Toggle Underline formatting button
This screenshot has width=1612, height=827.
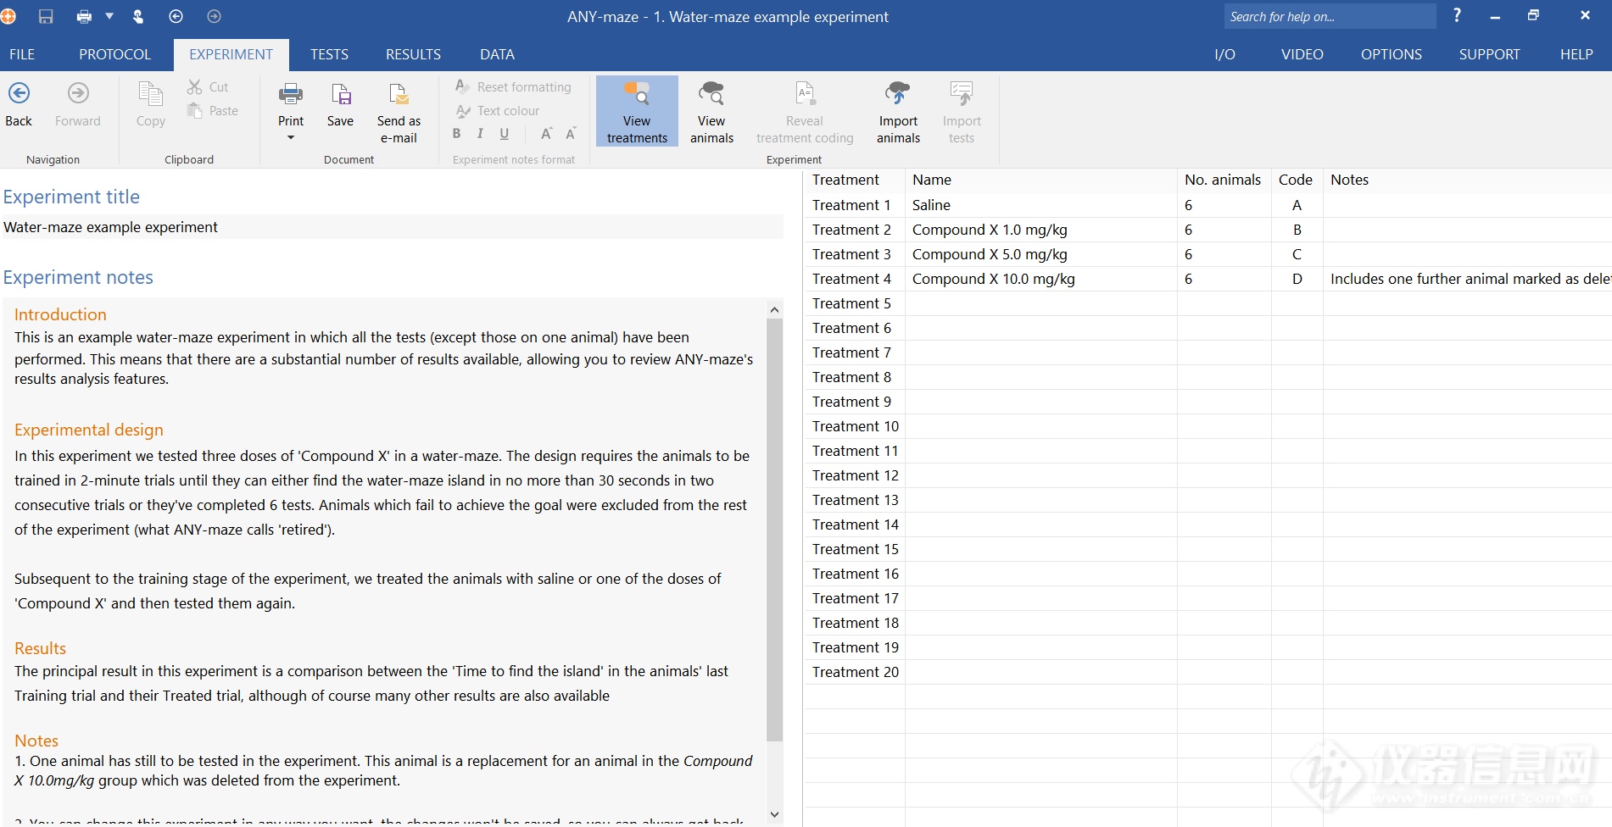pyautogui.click(x=505, y=133)
